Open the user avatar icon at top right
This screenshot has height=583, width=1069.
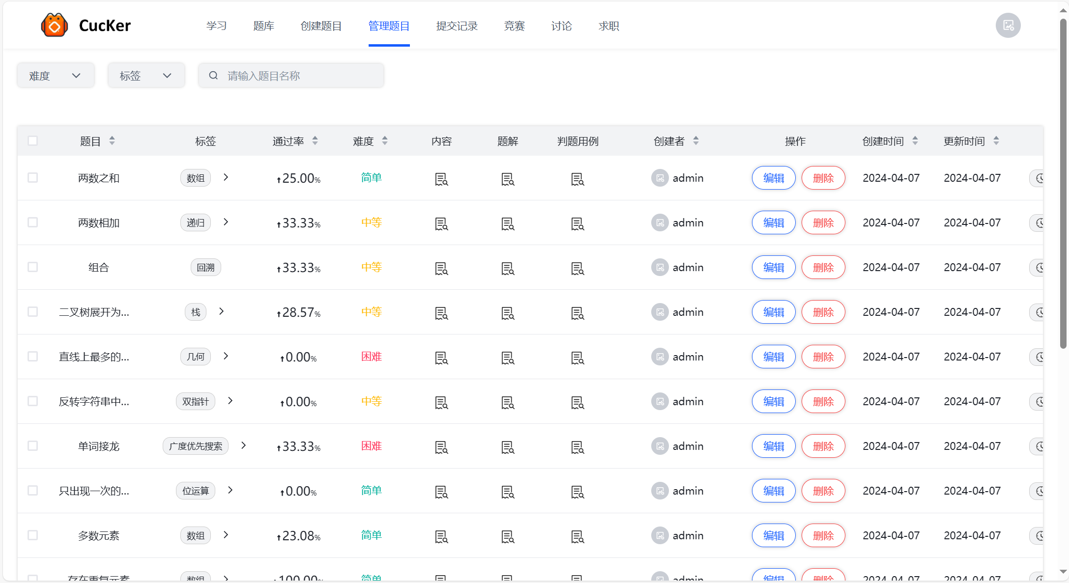[x=1008, y=26]
